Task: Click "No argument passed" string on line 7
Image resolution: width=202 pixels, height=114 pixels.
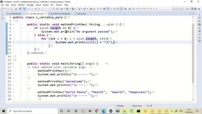Action: (x=93, y=32)
